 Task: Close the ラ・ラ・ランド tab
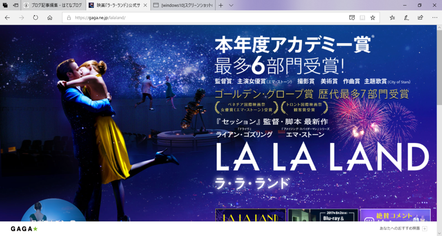pyautogui.click(x=145, y=5)
